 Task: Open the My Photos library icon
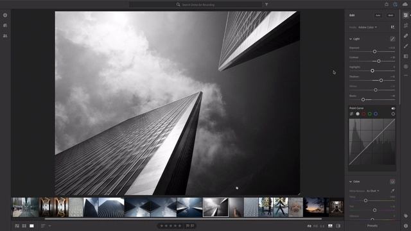5,26
